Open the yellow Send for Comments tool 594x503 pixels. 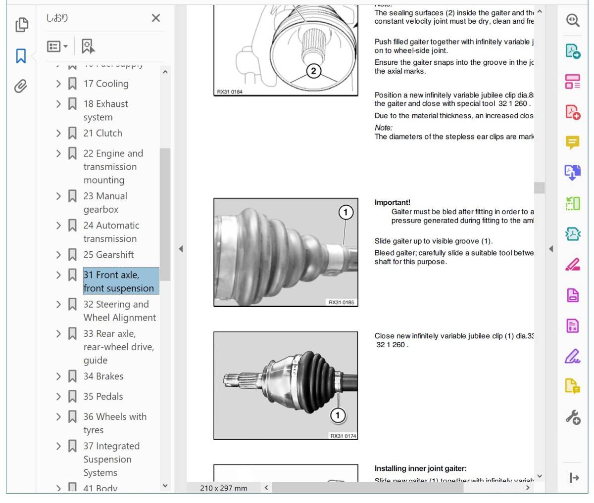click(573, 386)
